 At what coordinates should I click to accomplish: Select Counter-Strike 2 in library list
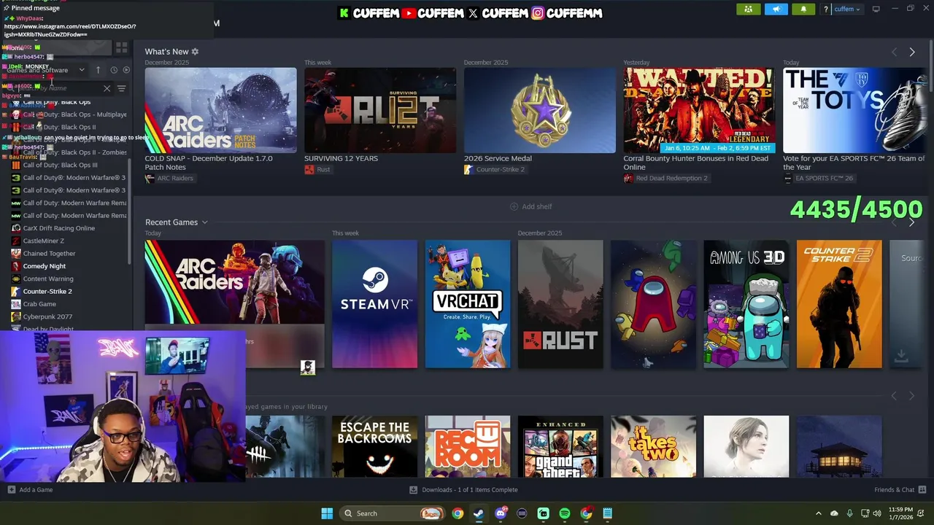pos(47,292)
